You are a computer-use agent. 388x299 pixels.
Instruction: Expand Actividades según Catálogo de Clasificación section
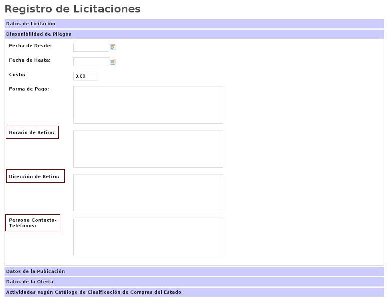pyautogui.click(x=94, y=292)
